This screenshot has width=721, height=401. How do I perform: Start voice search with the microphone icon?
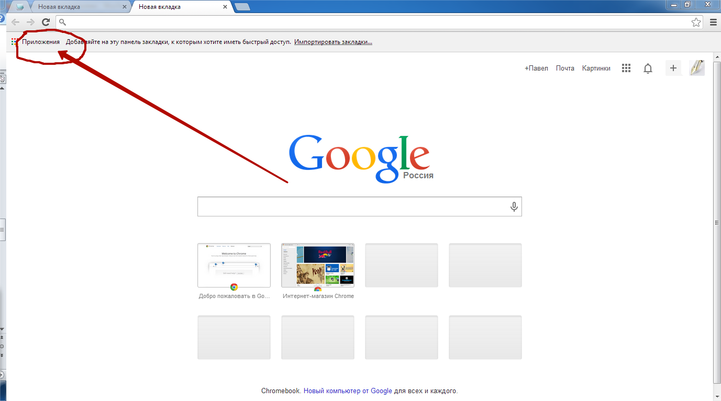[x=514, y=207]
